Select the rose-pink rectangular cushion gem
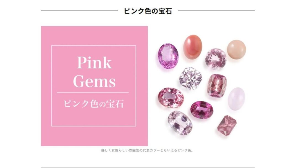Viewport: 283px width, 168px height. tap(217, 86)
